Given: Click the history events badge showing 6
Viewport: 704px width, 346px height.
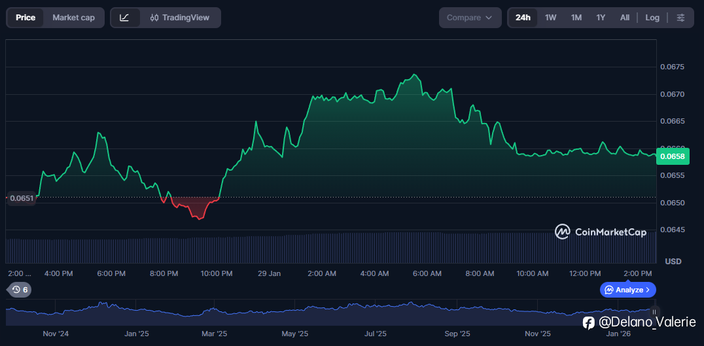Looking at the screenshot, I should [x=20, y=290].
